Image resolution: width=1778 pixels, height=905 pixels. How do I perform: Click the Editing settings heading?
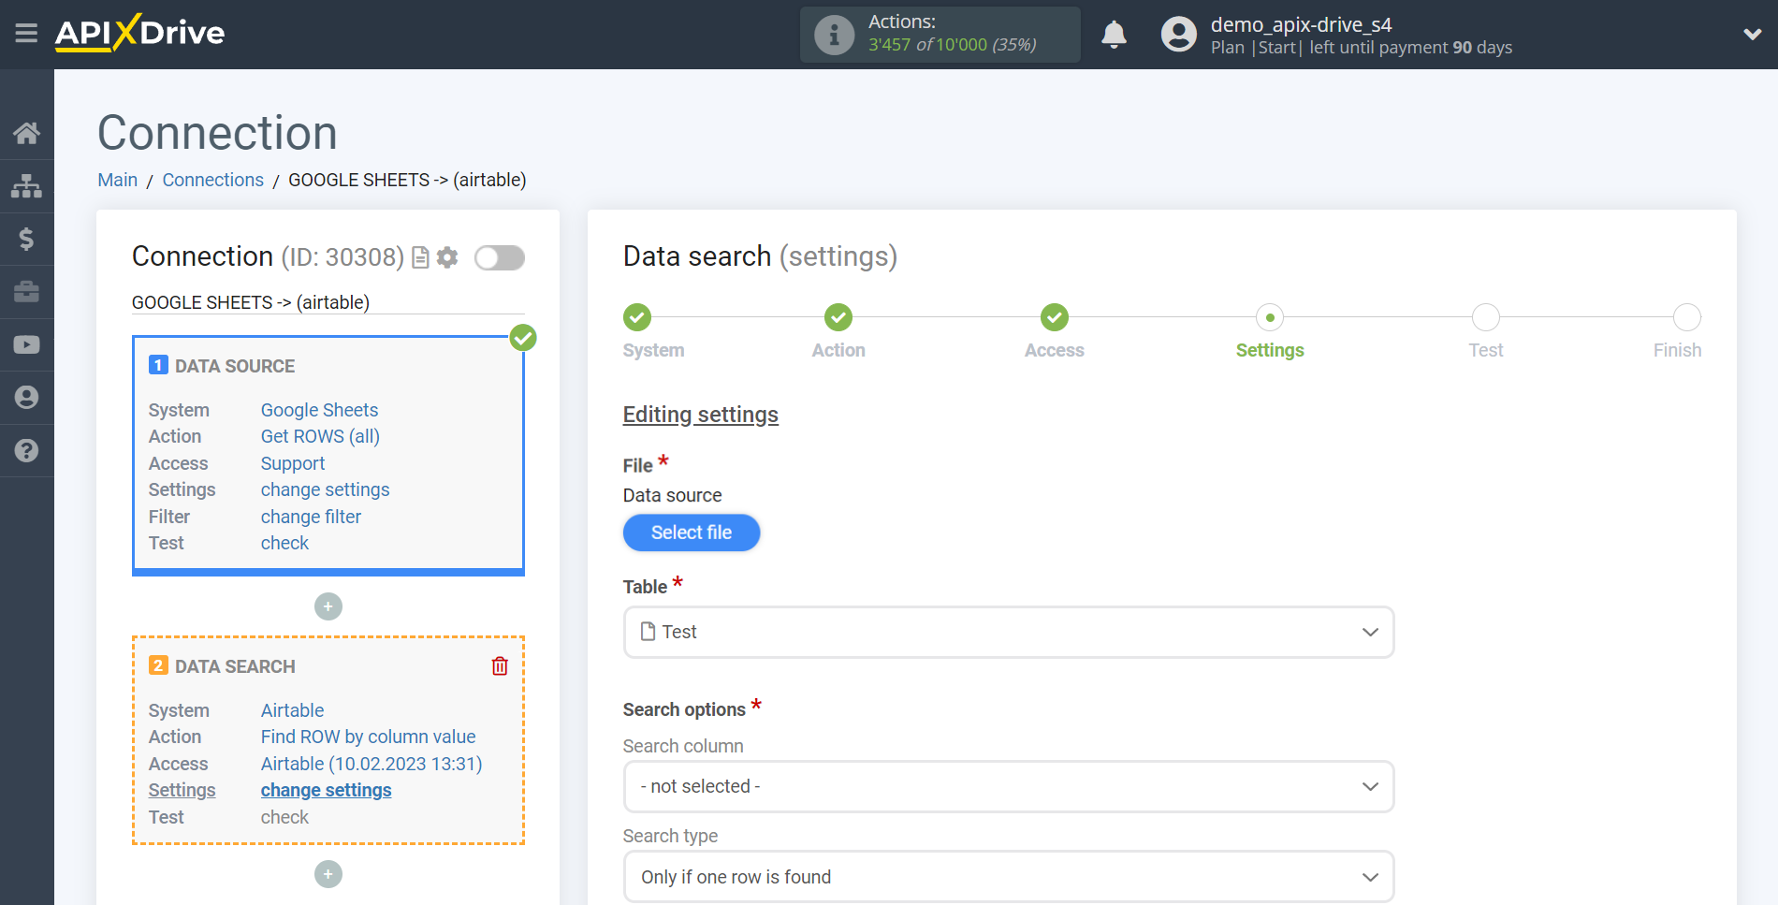coord(701,415)
